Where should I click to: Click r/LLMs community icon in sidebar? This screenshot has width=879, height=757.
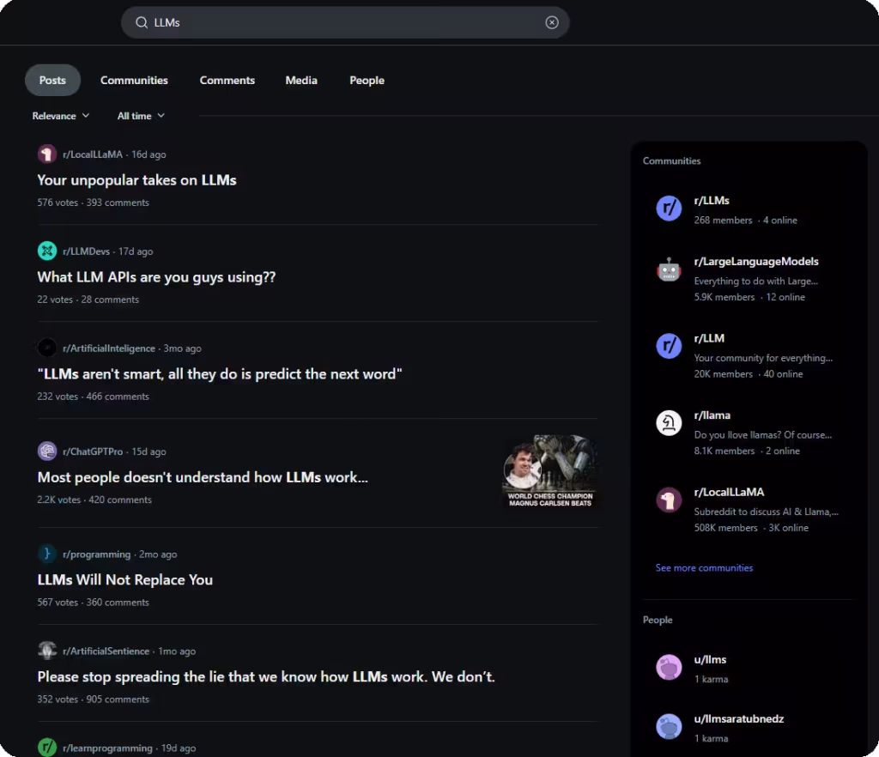click(x=669, y=209)
